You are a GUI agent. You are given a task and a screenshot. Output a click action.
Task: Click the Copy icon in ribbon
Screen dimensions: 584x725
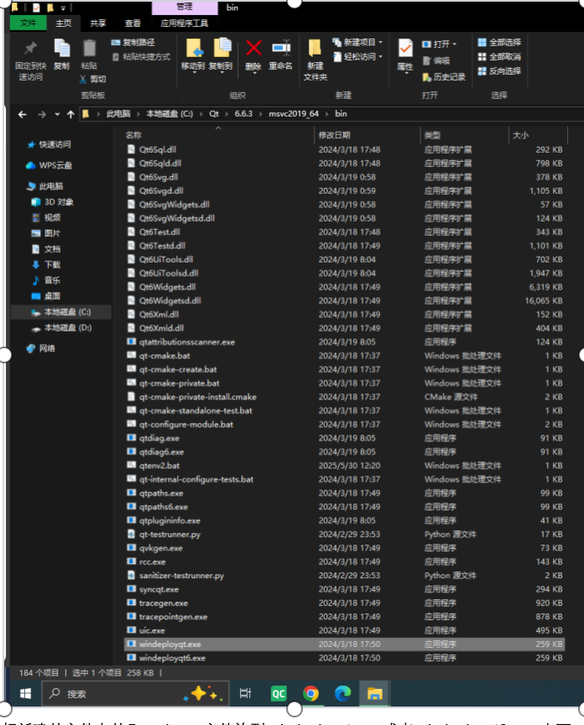pos(61,49)
